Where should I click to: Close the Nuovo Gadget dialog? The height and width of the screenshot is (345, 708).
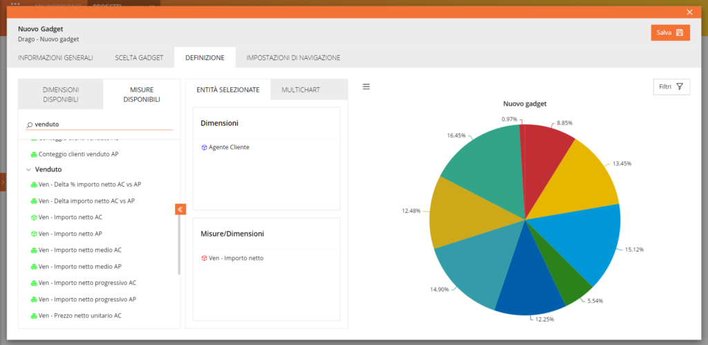coord(689,12)
